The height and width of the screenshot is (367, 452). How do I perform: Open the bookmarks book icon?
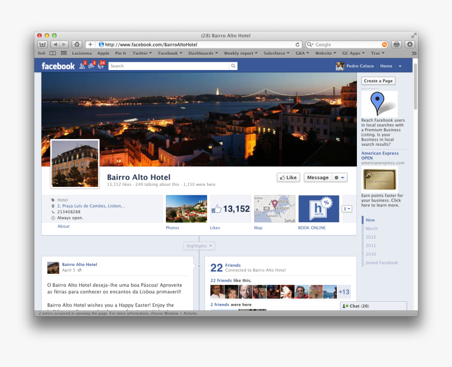[x=53, y=53]
